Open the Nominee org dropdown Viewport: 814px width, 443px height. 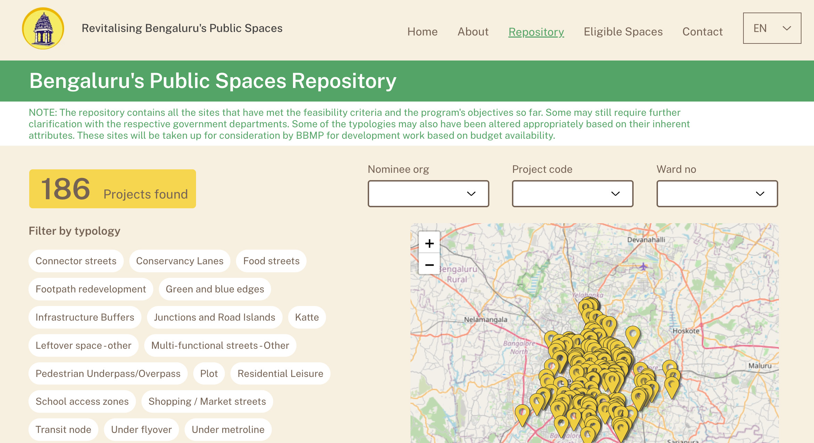428,193
